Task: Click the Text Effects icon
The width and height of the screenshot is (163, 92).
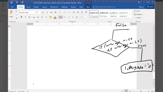Action: click(x=46, y=17)
